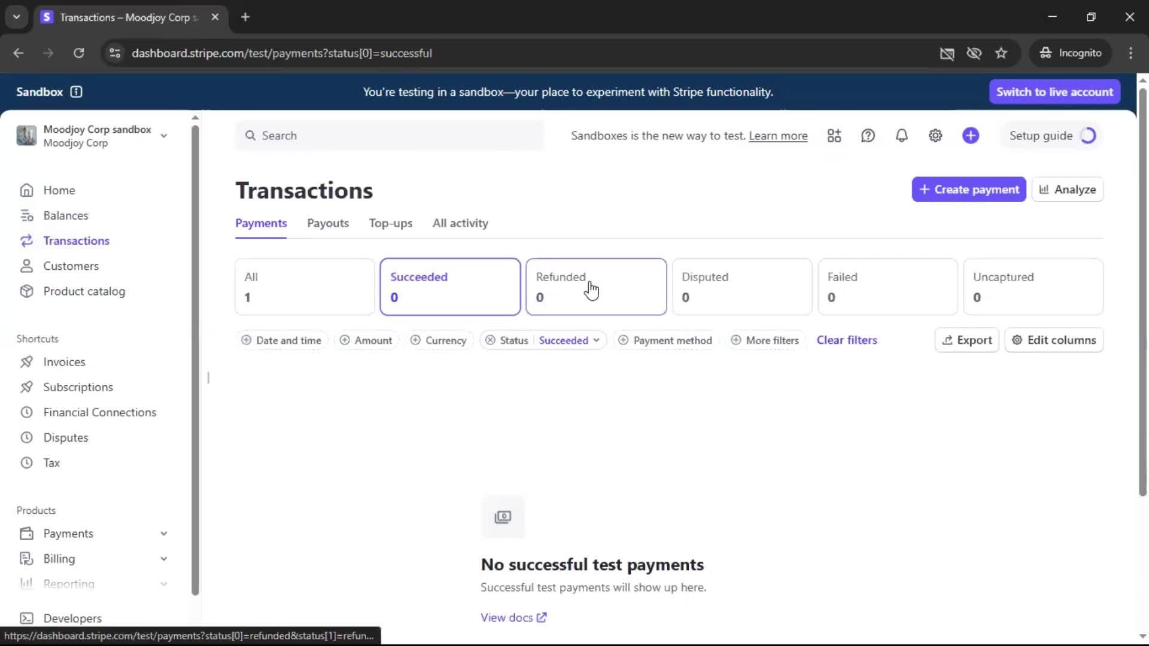The width and height of the screenshot is (1149, 646).
Task: Switch to the All activity tab
Action: 460,223
